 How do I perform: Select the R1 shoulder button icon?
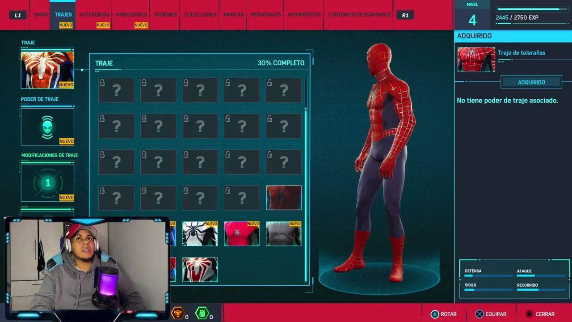[x=405, y=15]
